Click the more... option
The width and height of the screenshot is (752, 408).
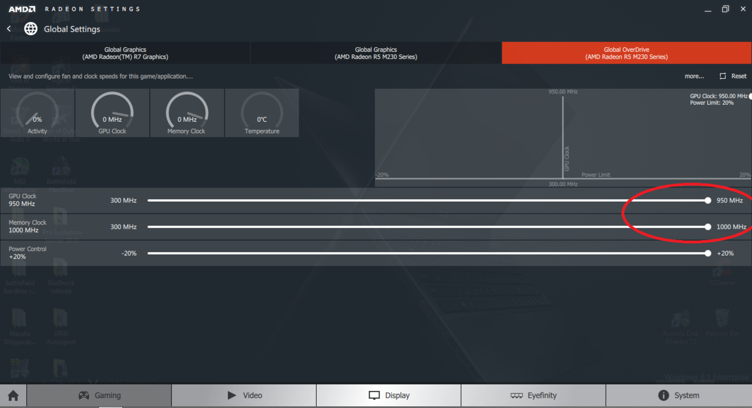(x=694, y=76)
